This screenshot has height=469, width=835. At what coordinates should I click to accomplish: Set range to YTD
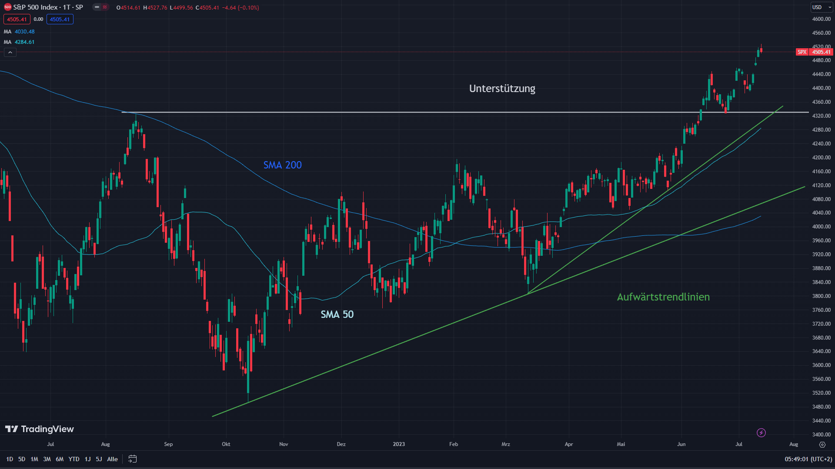[x=74, y=459]
